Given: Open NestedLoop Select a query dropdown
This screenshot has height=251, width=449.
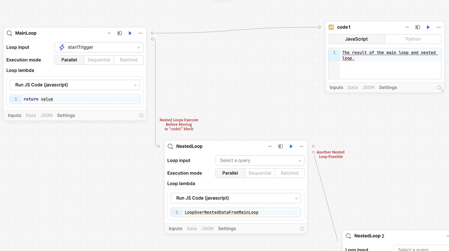Looking at the screenshot, I should [260, 161].
